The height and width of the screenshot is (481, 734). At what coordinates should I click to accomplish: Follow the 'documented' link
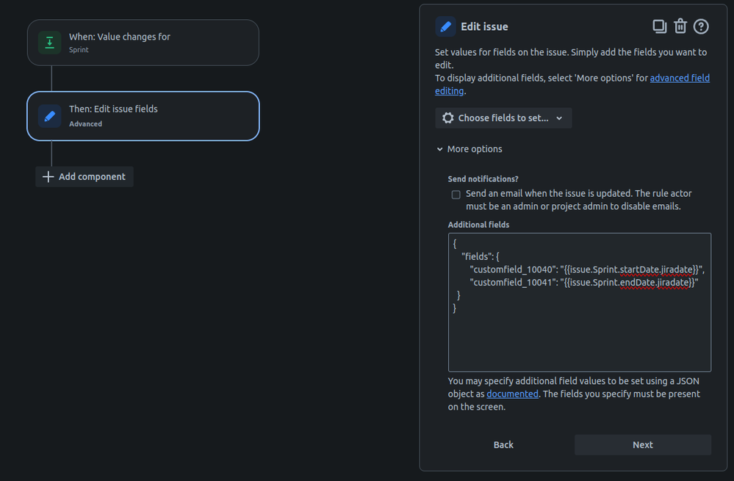pyautogui.click(x=512, y=394)
